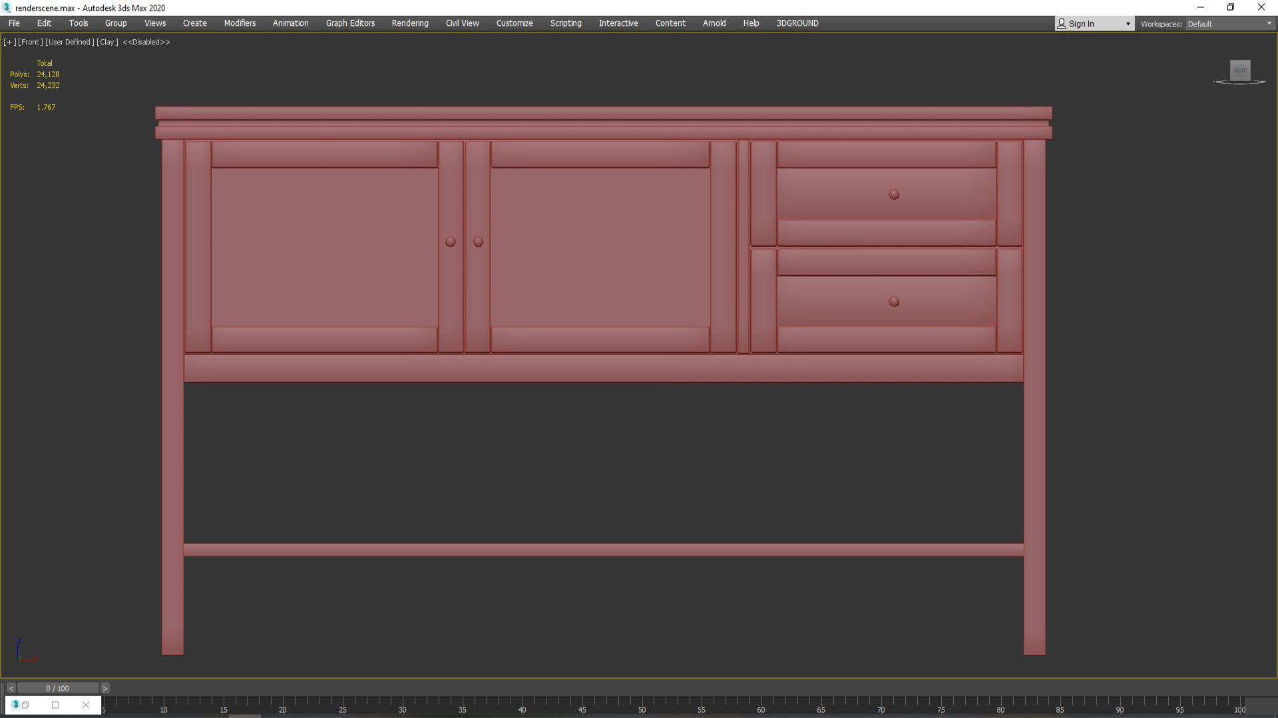Open the File menu
The height and width of the screenshot is (718, 1278).
(x=14, y=23)
